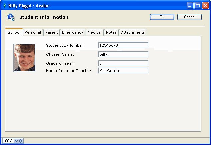The image size is (211, 145).
Task: Select the Emergency tab
Action: 72,32
